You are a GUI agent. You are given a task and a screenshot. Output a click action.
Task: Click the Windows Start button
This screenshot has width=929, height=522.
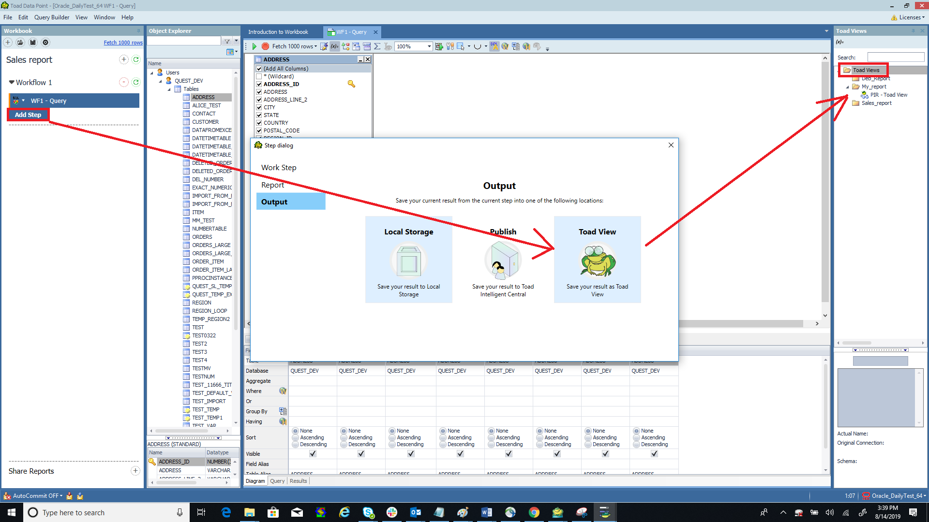point(12,512)
